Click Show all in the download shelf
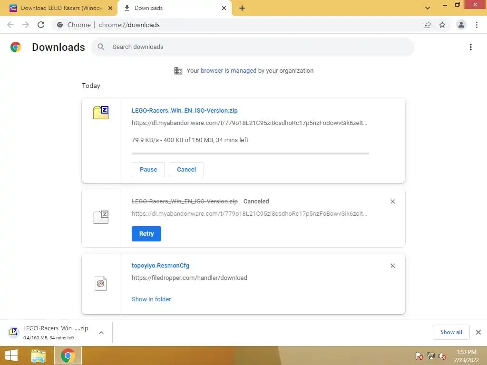The image size is (487, 365). click(x=451, y=332)
